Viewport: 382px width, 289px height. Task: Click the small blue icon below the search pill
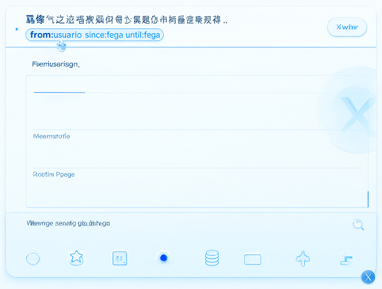(61, 46)
